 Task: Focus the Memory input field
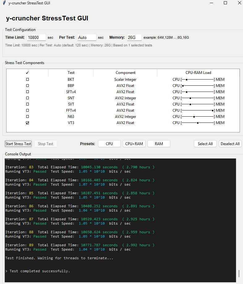click(134, 37)
